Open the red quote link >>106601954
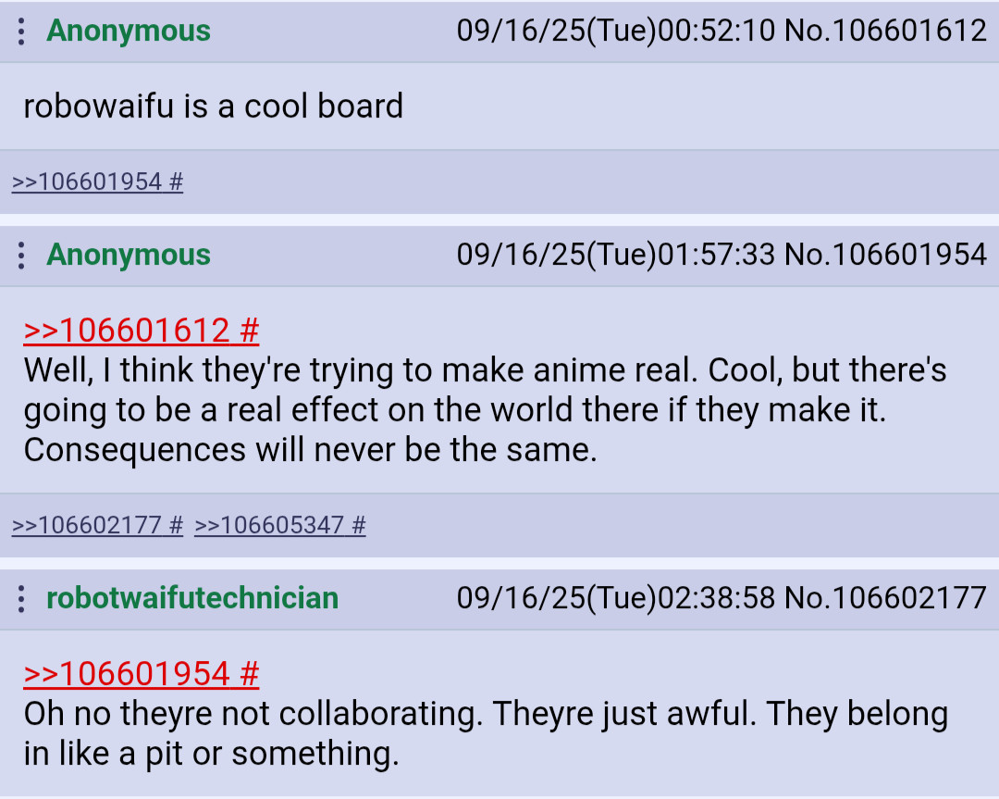The width and height of the screenshot is (999, 799). point(127,674)
